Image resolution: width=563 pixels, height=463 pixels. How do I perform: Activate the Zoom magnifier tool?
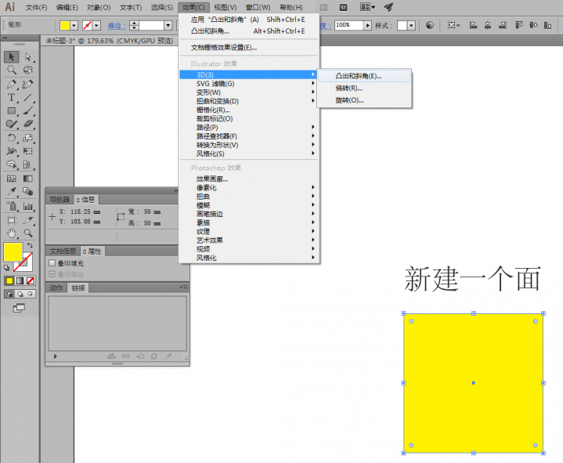pos(28,233)
